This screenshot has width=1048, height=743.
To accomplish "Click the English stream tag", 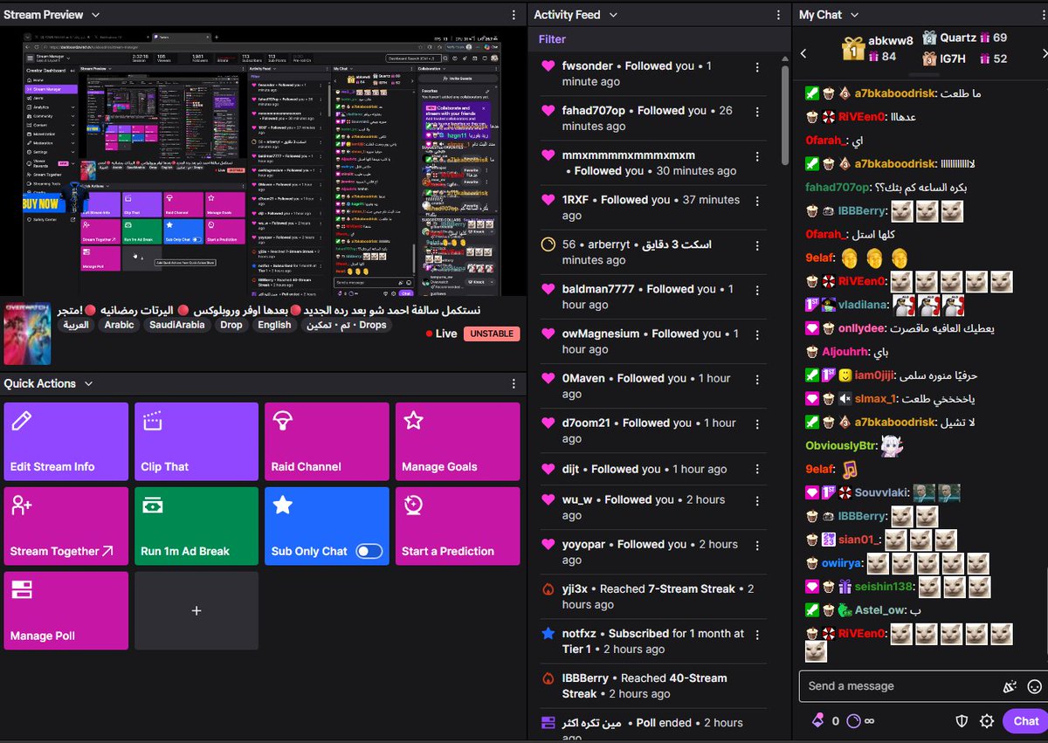I will (x=274, y=325).
